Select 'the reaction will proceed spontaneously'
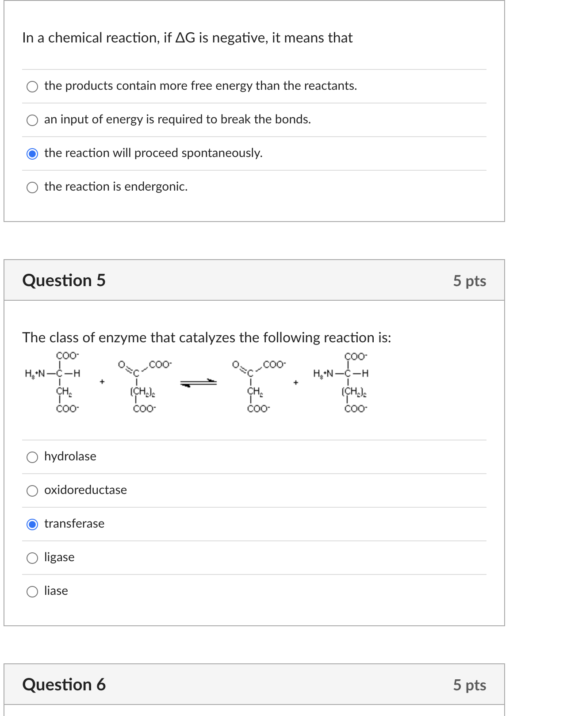563x716 pixels. click(x=32, y=153)
